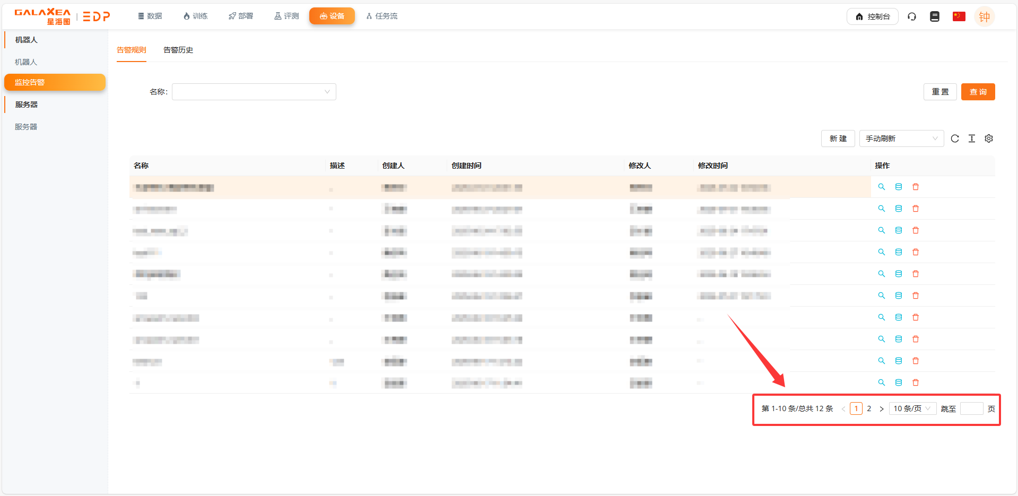1018x496 pixels.
Task: Click the column height density icon
Action: pyautogui.click(x=971, y=138)
